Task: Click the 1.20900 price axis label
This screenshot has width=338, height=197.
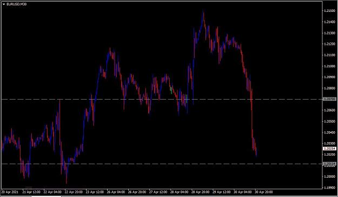Action: (x=330, y=77)
